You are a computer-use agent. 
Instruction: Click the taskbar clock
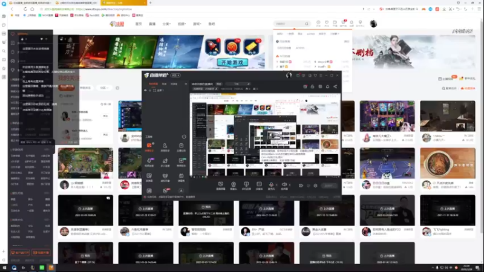pos(466,268)
